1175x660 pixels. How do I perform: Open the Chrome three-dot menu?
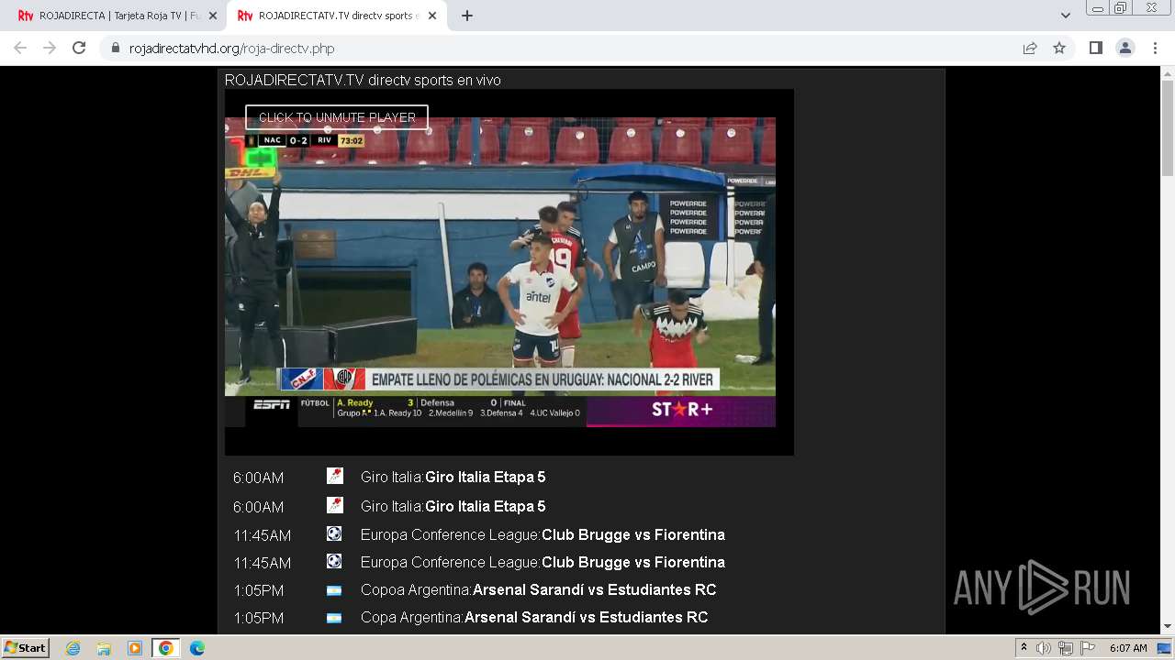[1155, 48]
